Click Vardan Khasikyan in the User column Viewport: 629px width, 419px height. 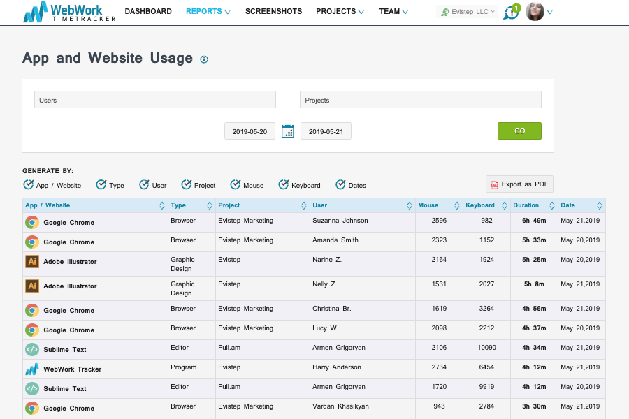340,406
